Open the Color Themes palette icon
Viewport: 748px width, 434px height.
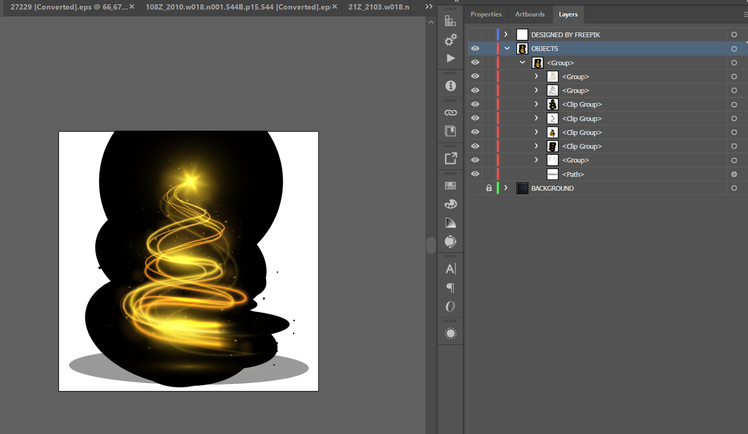(450, 204)
